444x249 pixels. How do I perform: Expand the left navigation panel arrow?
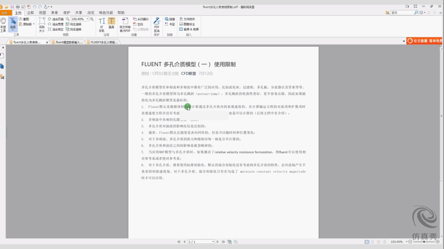tap(3, 48)
